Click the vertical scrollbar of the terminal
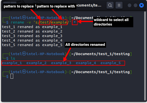The image size is (147, 103). coord(145,56)
